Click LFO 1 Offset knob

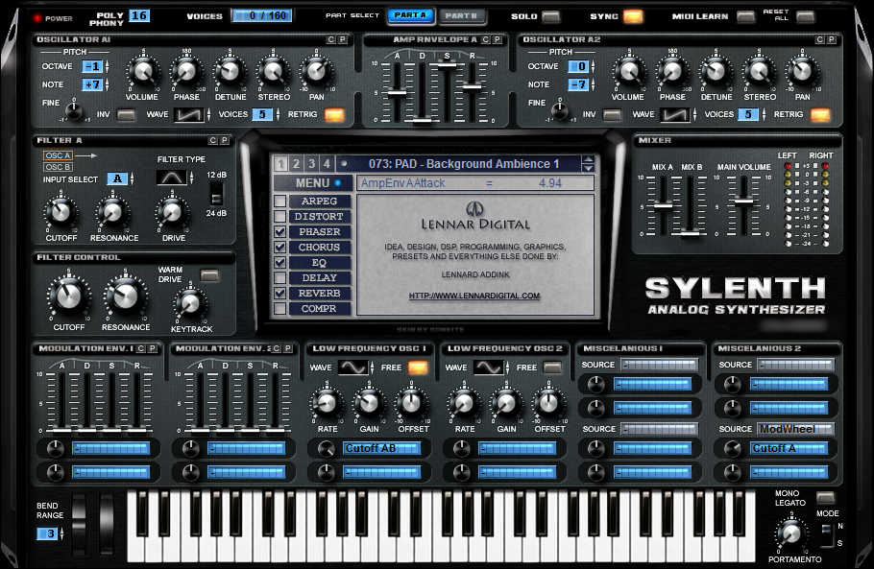click(x=411, y=404)
